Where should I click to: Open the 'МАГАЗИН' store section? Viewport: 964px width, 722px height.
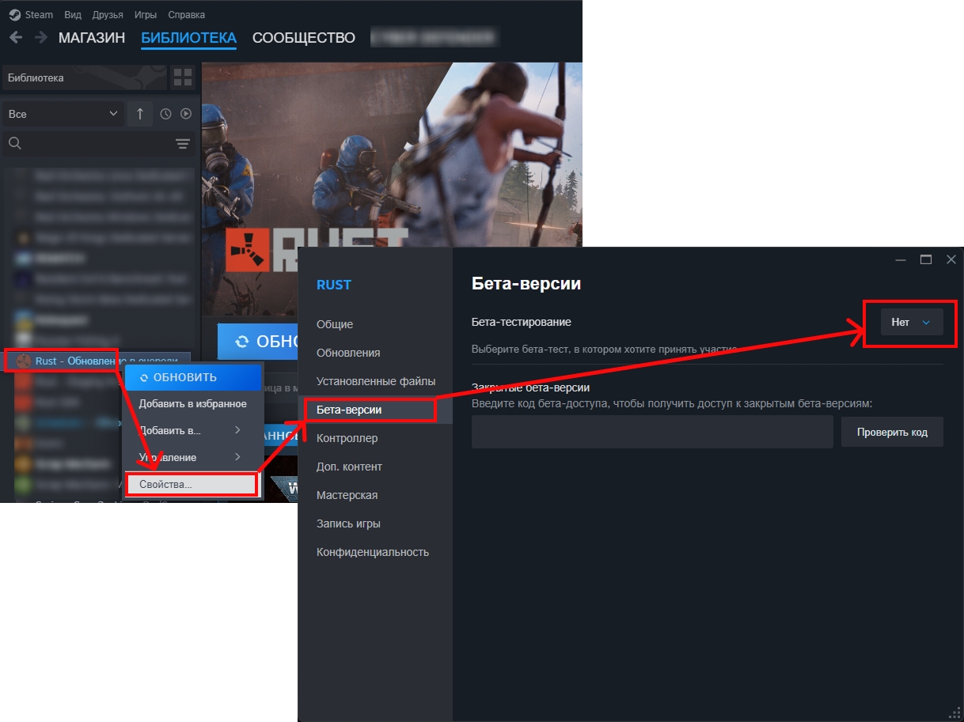[x=92, y=38]
